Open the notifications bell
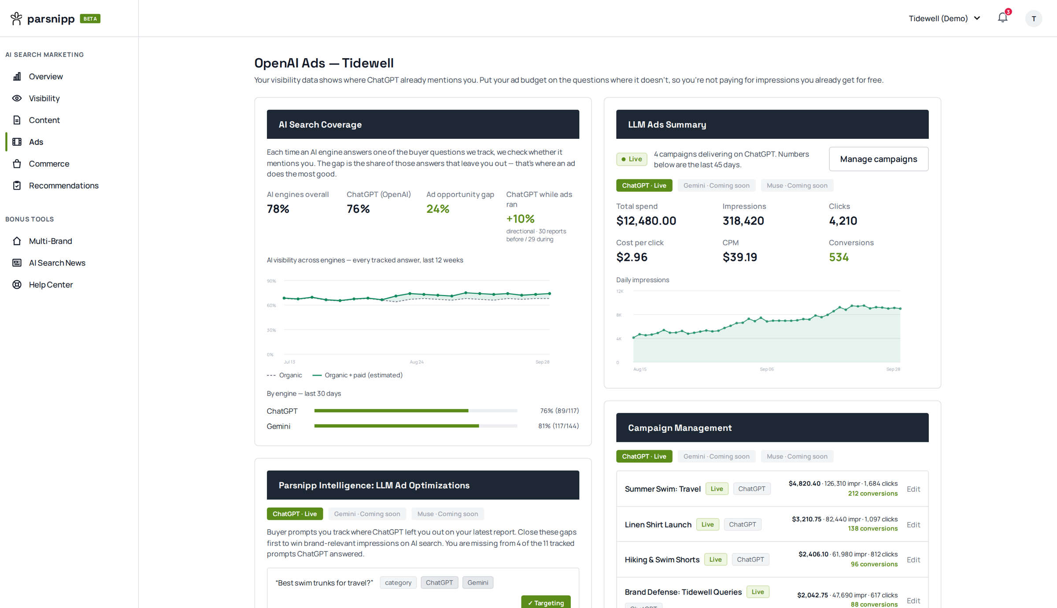 1003,18
